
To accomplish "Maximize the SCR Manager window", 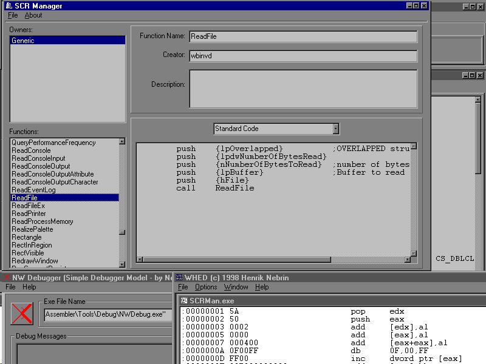I will pyautogui.click(x=416, y=6).
